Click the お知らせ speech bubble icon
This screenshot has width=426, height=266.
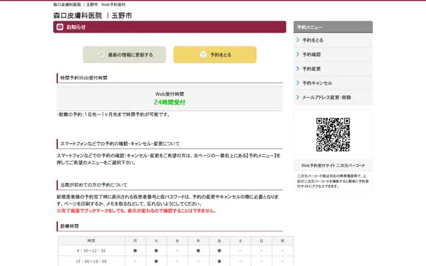click(60, 27)
